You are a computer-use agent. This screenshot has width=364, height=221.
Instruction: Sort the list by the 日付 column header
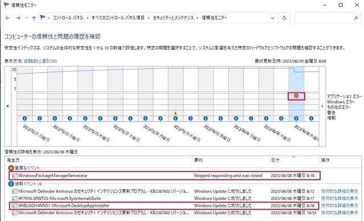(x=275, y=160)
